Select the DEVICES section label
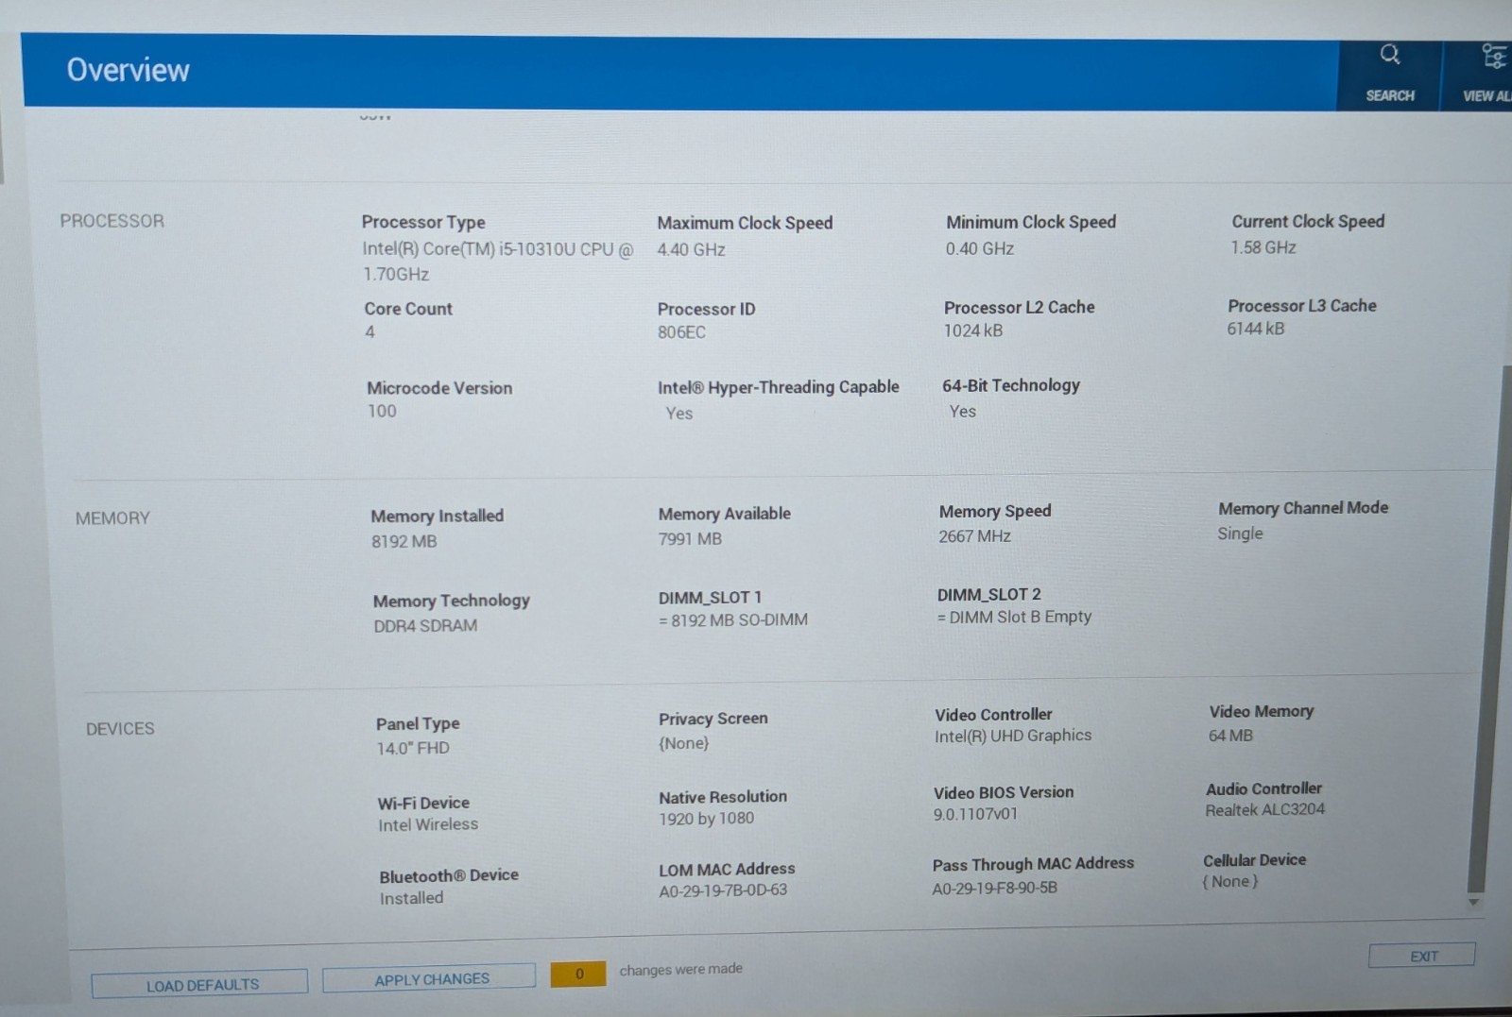 [x=120, y=729]
